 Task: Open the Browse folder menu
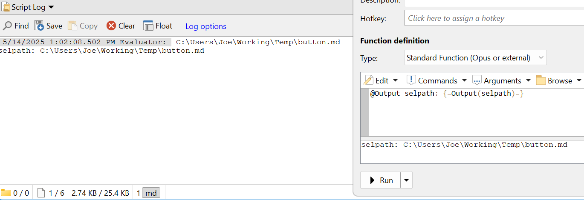(558, 80)
